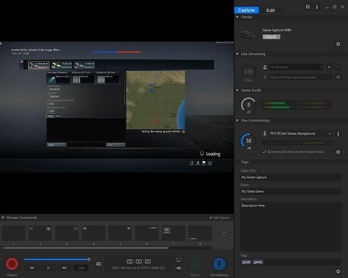This screenshot has width=348, height=278.
Task: Start streaming with the Stream button
Action: (x=195, y=264)
